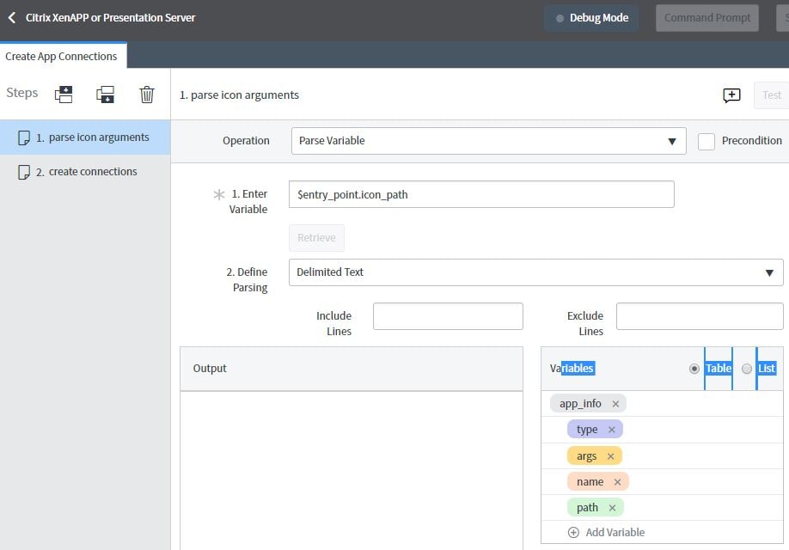Click the Command Prompt button
Viewport: 789px width, 550px height.
pyautogui.click(x=707, y=18)
